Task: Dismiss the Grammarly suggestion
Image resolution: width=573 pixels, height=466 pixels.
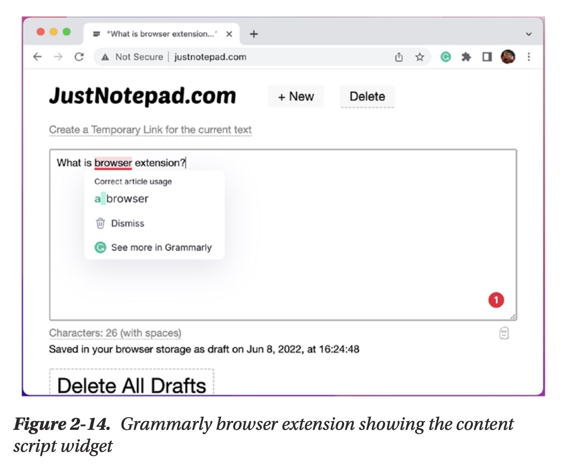Action: (127, 223)
